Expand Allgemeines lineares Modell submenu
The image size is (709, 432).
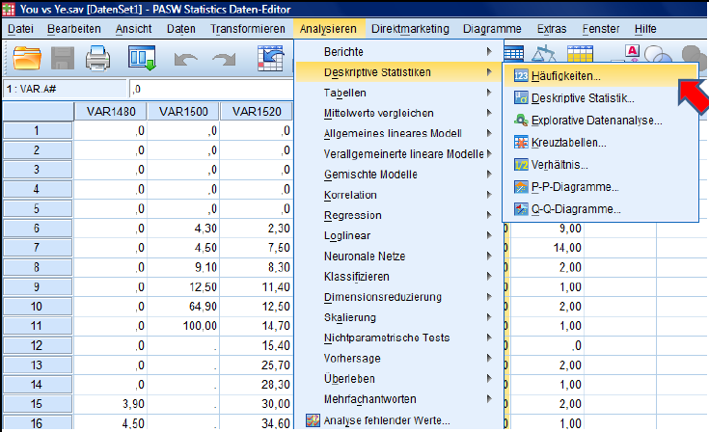(399, 133)
